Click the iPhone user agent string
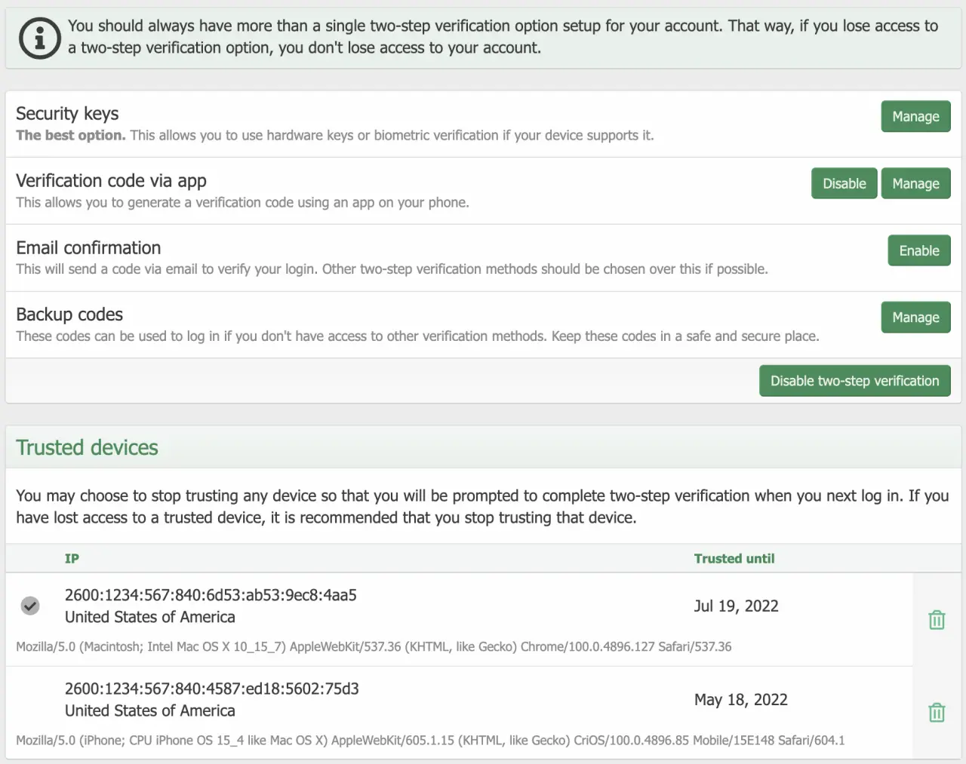Image resolution: width=966 pixels, height=764 pixels. [x=430, y=741]
